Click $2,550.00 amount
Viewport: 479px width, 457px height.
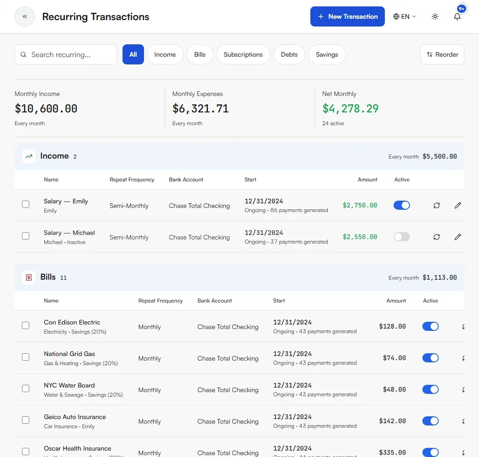pyautogui.click(x=360, y=237)
